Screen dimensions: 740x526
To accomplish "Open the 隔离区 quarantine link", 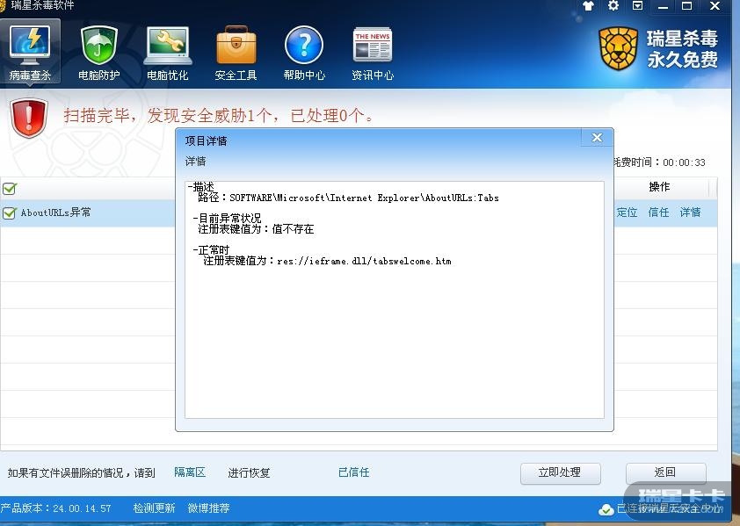I will click(x=190, y=472).
